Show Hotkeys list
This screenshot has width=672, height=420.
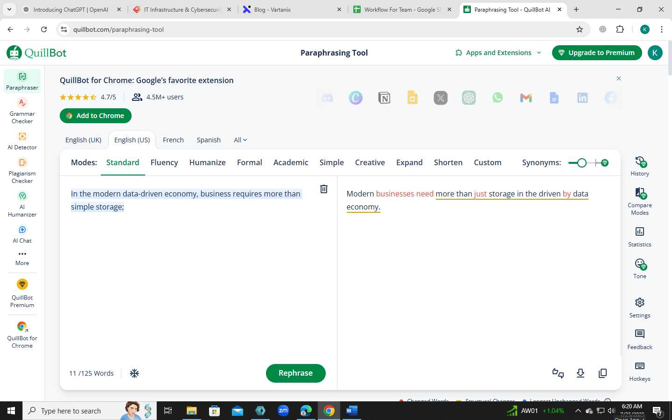(640, 371)
